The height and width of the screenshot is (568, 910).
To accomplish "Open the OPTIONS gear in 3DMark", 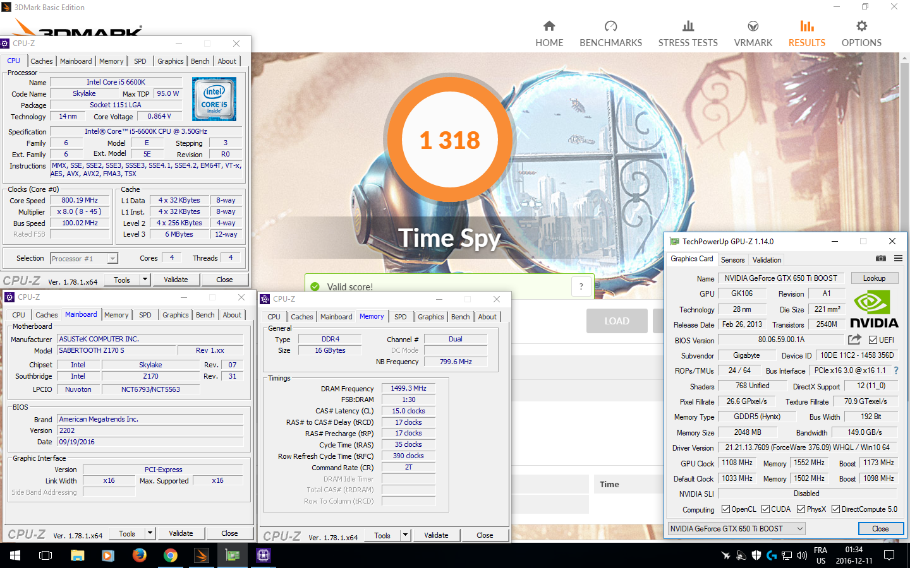I will coord(861,34).
